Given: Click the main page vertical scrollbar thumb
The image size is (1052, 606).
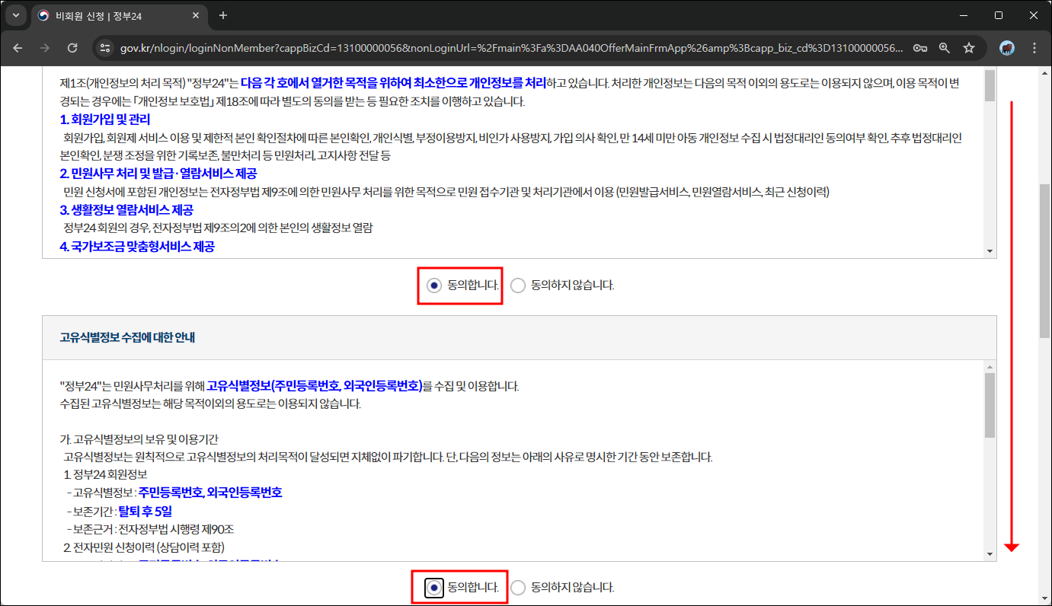Looking at the screenshot, I should tap(1044, 260).
